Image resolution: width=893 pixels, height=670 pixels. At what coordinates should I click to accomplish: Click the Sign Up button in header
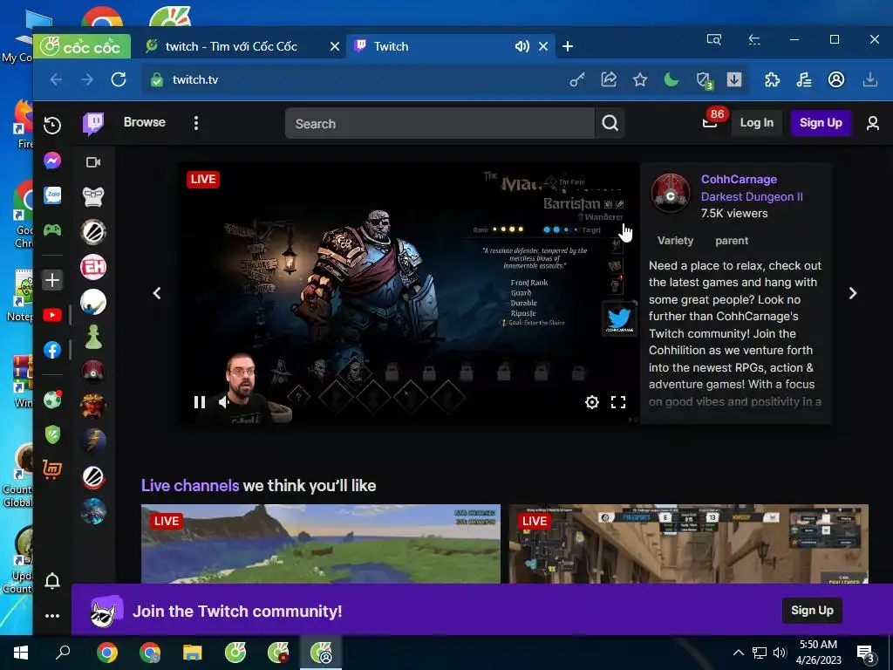click(x=820, y=122)
